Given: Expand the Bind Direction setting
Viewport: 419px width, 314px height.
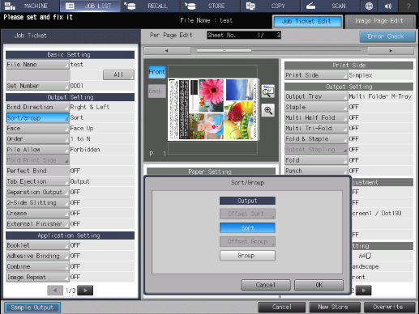Looking at the screenshot, I should tap(37, 107).
